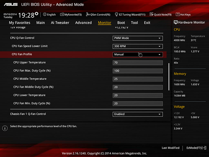Click the CPU Lower Temperature field
This screenshot has height=157, width=209.
[x=138, y=95]
